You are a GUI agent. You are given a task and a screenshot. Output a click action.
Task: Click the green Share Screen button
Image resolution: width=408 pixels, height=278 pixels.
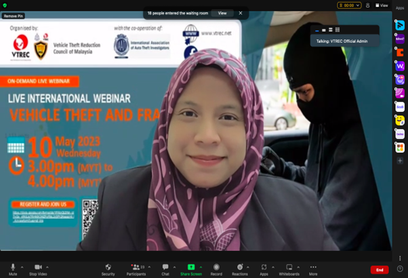pyautogui.click(x=190, y=268)
